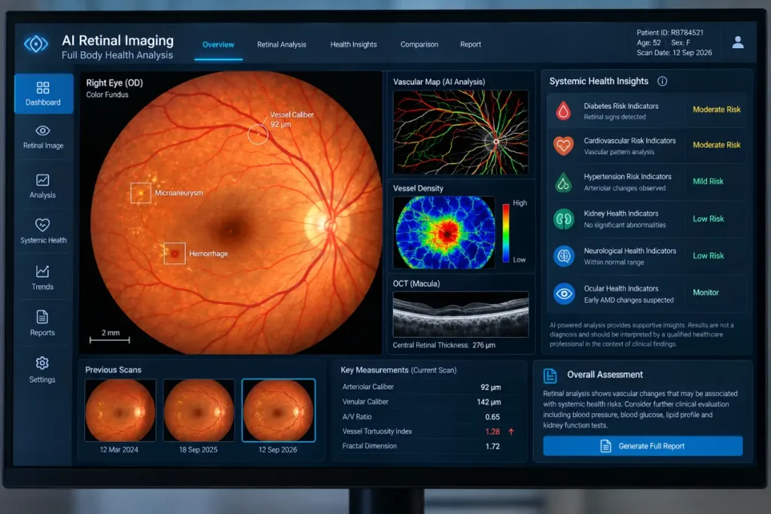
Task: Open the Trends graph icon
Action: coord(43,271)
